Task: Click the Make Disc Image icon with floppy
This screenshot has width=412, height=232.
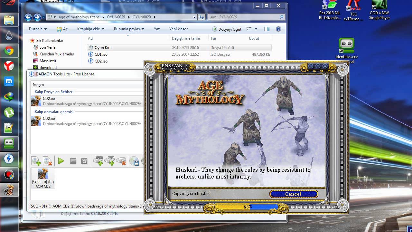Action: pyautogui.click(x=134, y=161)
